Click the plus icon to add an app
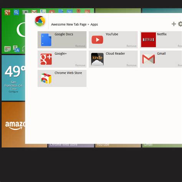The width and height of the screenshot is (182, 182). tap(174, 24)
